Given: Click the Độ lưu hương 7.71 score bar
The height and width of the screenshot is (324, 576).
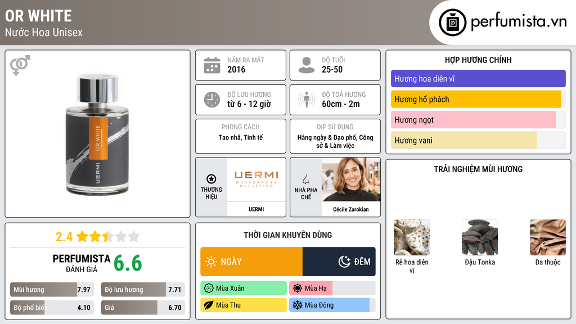Looking at the screenshot, I should (x=143, y=290).
